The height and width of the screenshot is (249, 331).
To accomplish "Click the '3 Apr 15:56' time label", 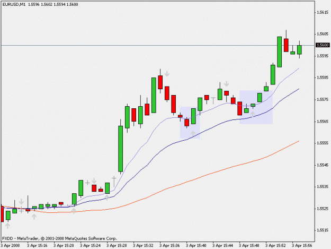I will point(302,246).
